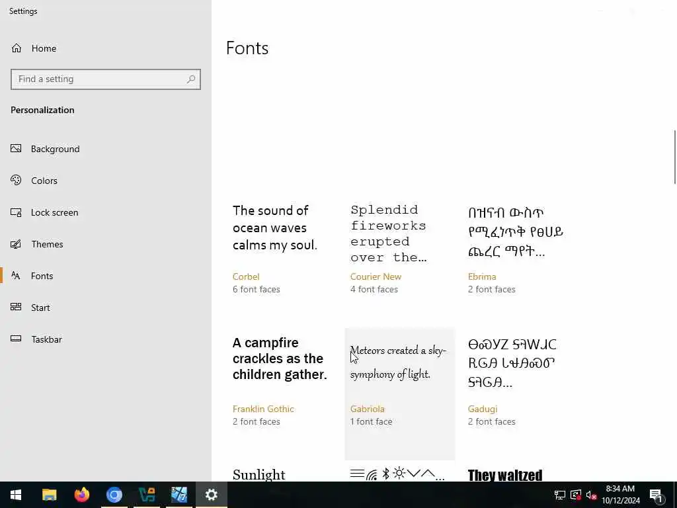Click the vertical scrollbar thumb

pos(675,157)
